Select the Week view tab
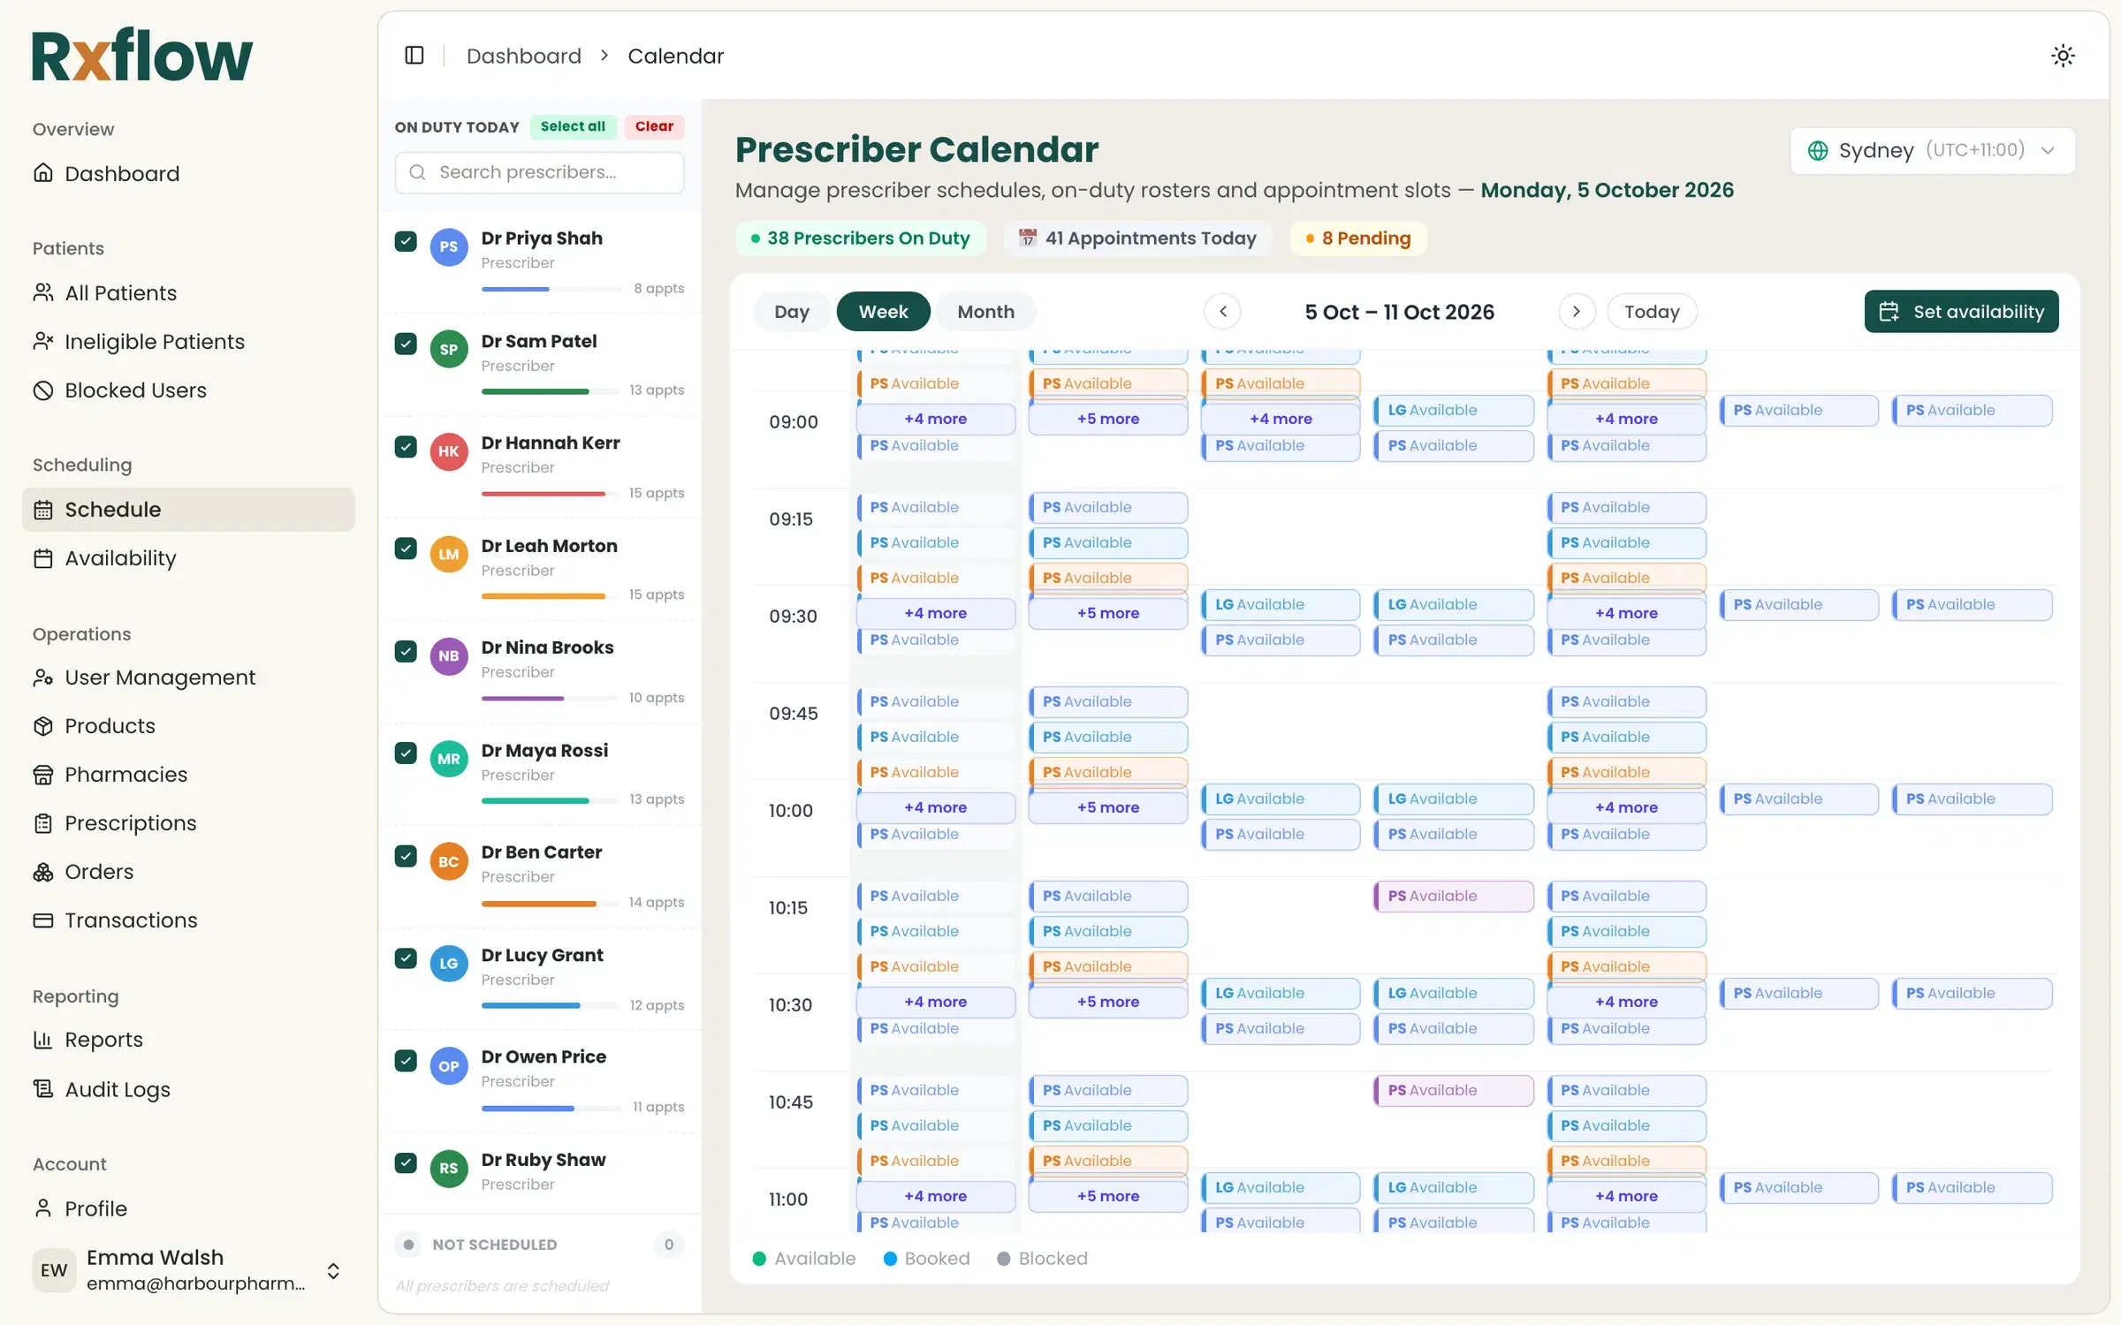The height and width of the screenshot is (1325, 2121). (883, 312)
